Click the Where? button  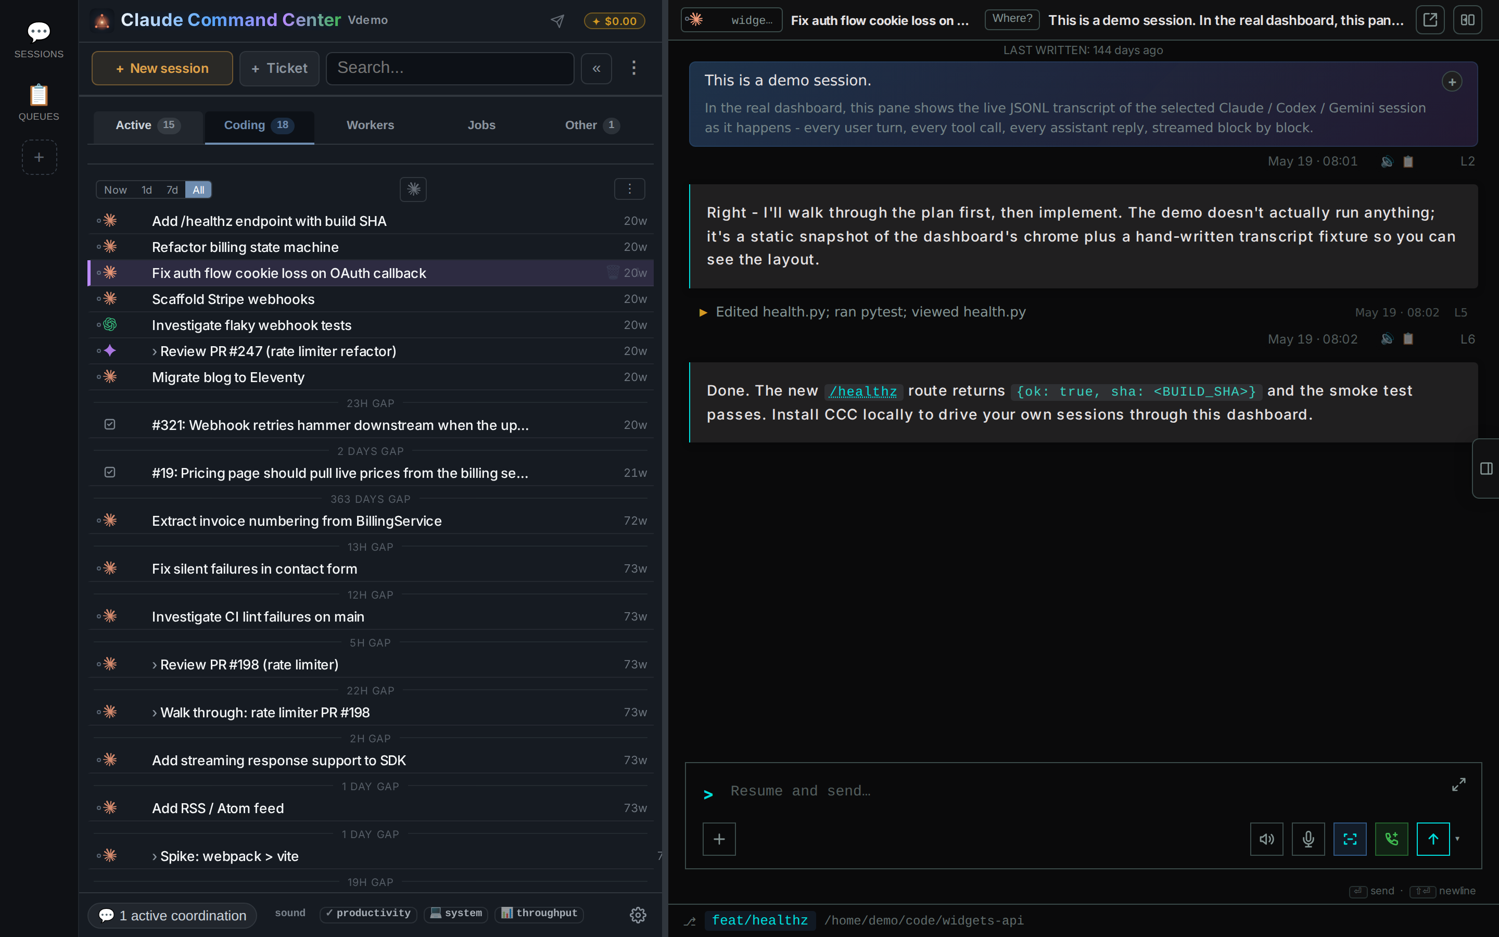tap(1012, 19)
